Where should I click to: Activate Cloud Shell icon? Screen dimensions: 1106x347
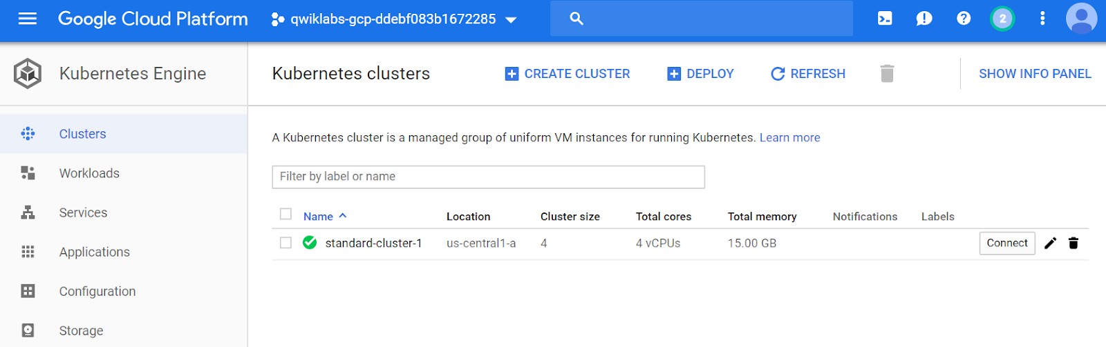885,19
